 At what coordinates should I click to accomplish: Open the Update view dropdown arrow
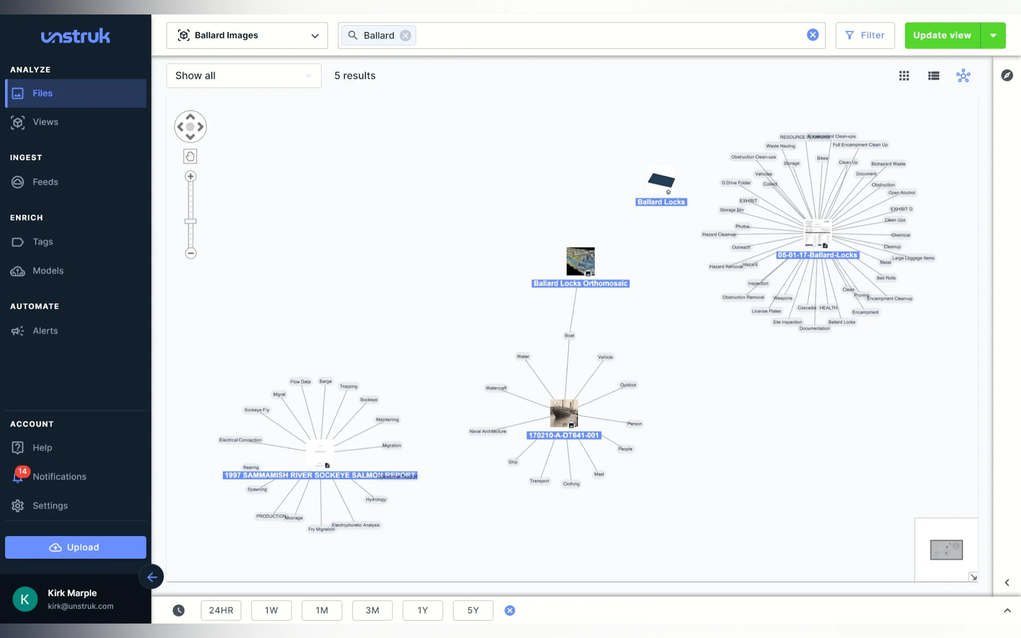[993, 35]
